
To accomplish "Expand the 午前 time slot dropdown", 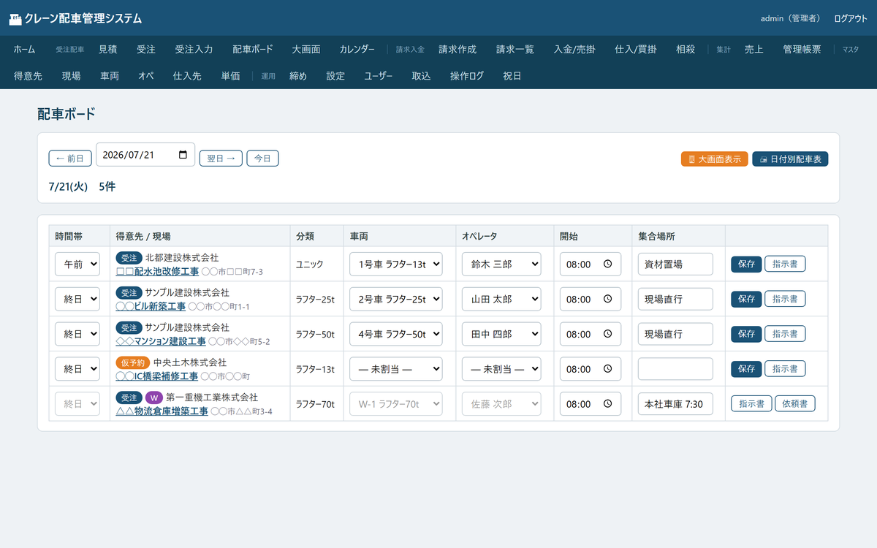I will click(x=77, y=264).
